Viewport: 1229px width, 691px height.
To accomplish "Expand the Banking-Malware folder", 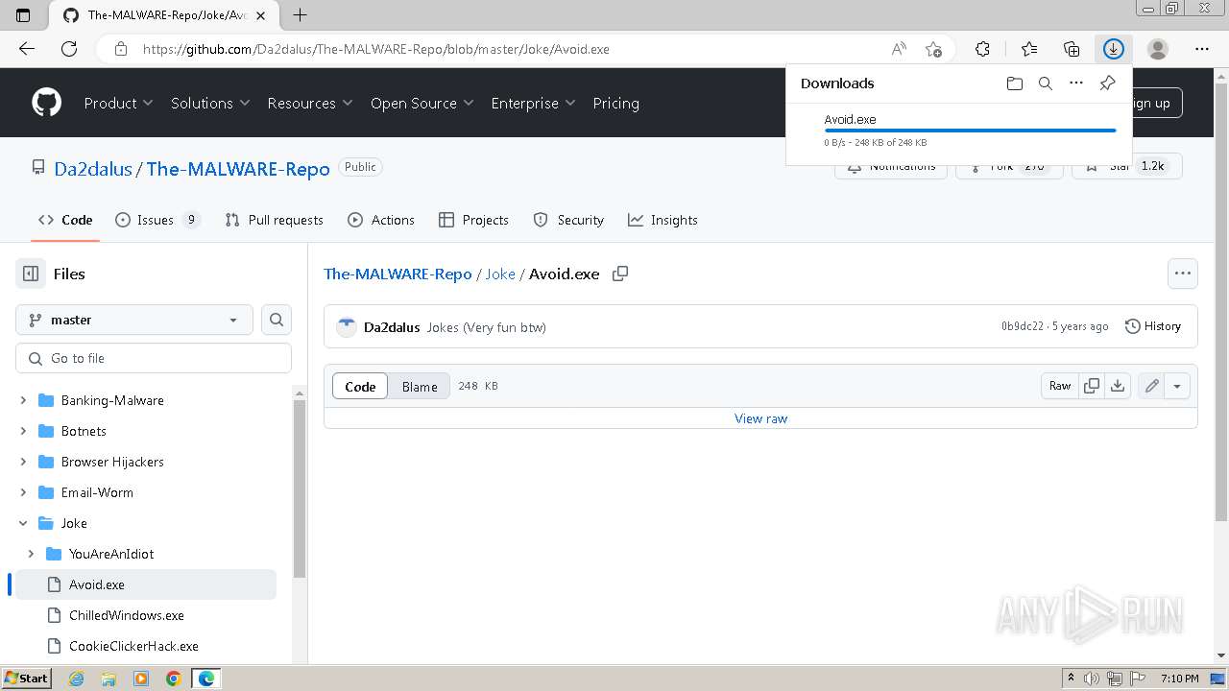I will [23, 400].
